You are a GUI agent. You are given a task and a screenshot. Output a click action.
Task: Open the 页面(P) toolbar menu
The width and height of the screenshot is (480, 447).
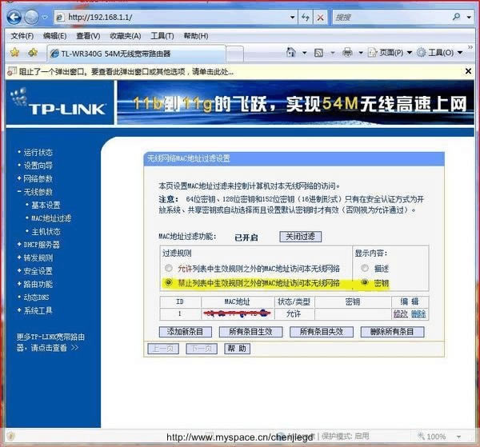point(390,53)
